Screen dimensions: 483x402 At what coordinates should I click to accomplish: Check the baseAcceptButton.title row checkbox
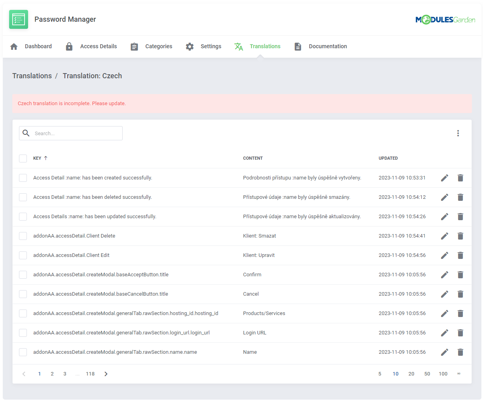23,275
